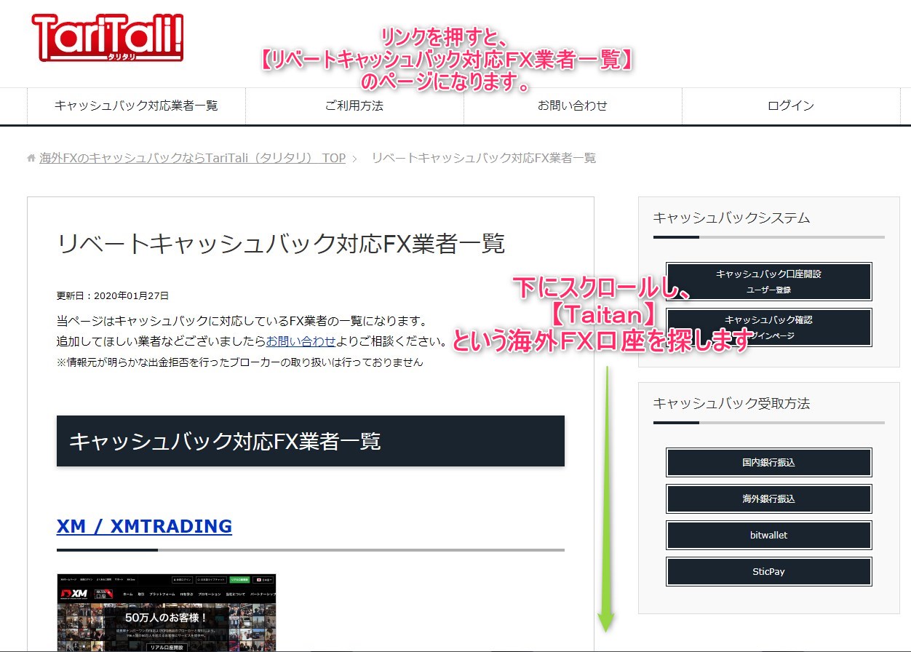Select ご利用方法 in the navigation bar
911x652 pixels.
pos(354,106)
